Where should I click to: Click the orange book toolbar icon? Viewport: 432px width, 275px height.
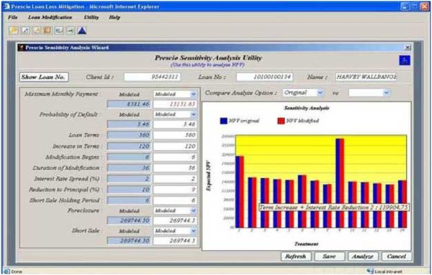point(48,30)
